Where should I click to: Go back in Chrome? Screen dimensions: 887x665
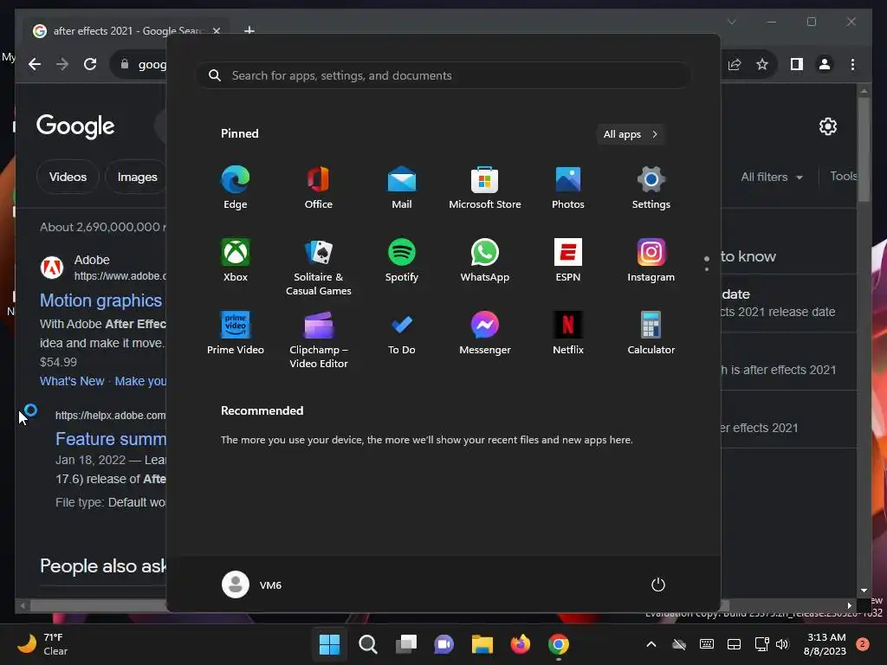35,64
